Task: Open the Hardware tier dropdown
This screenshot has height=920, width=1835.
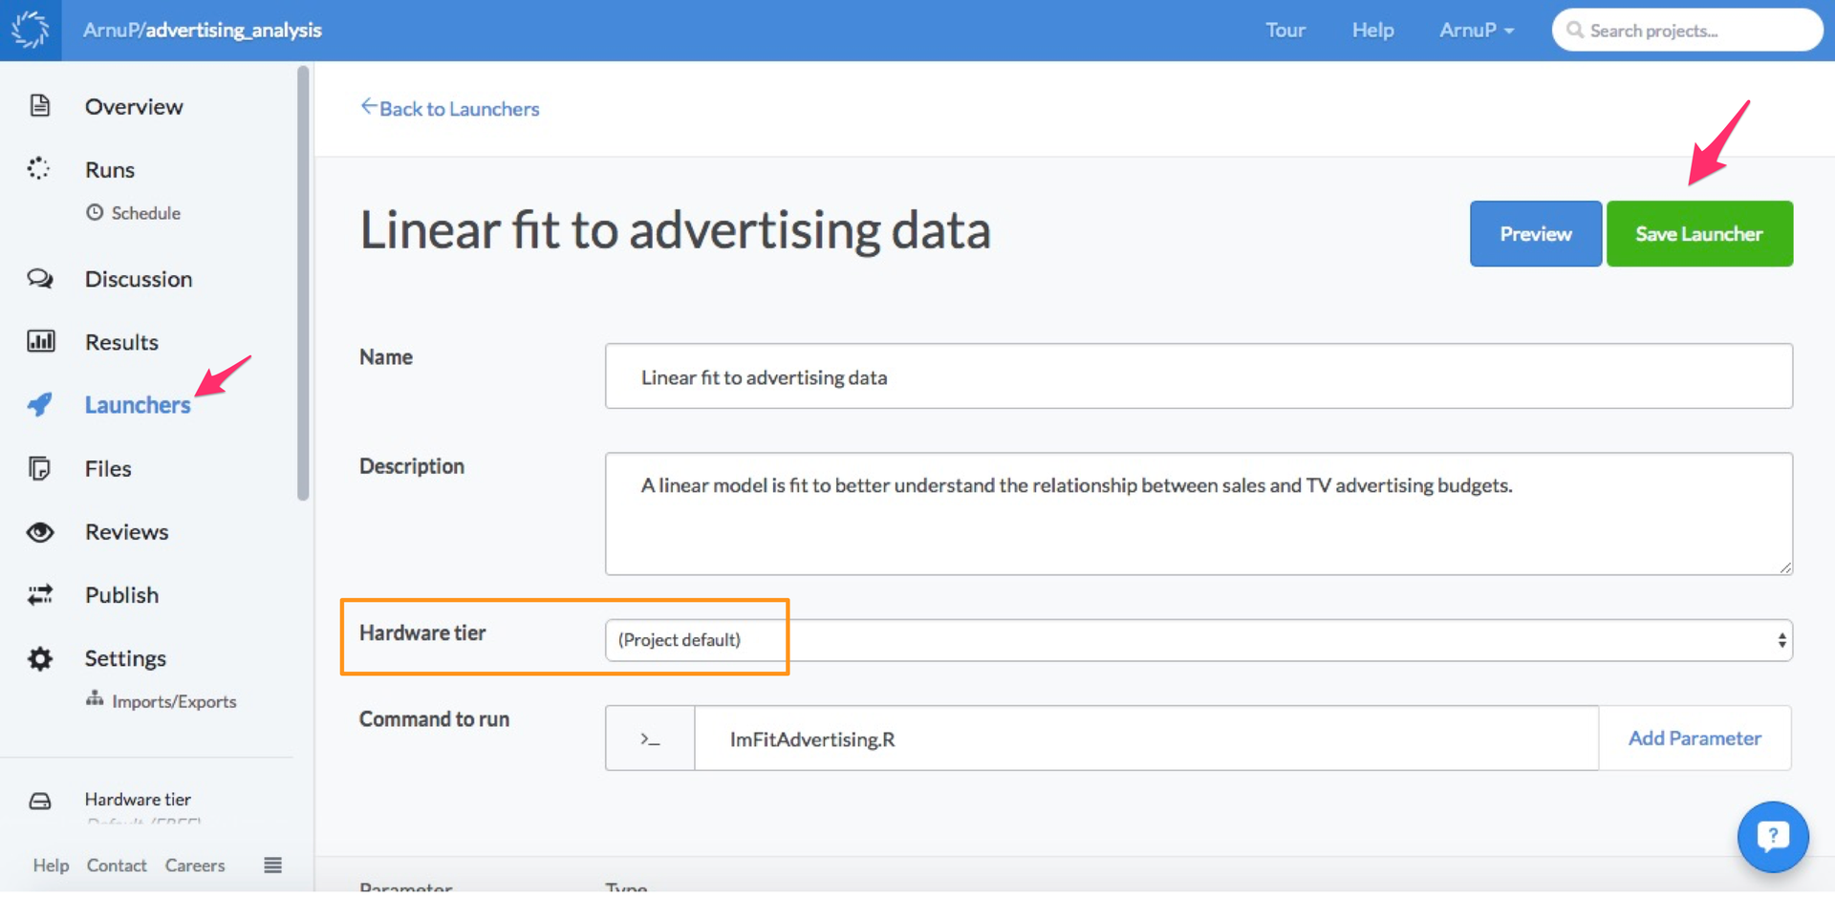Action: [x=1198, y=640]
